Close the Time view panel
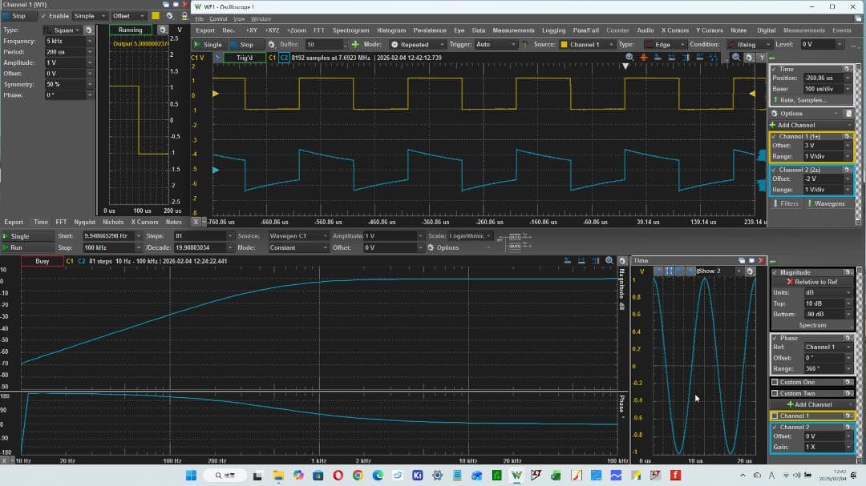Screen dimensions: 866x486 pyautogui.click(x=761, y=260)
